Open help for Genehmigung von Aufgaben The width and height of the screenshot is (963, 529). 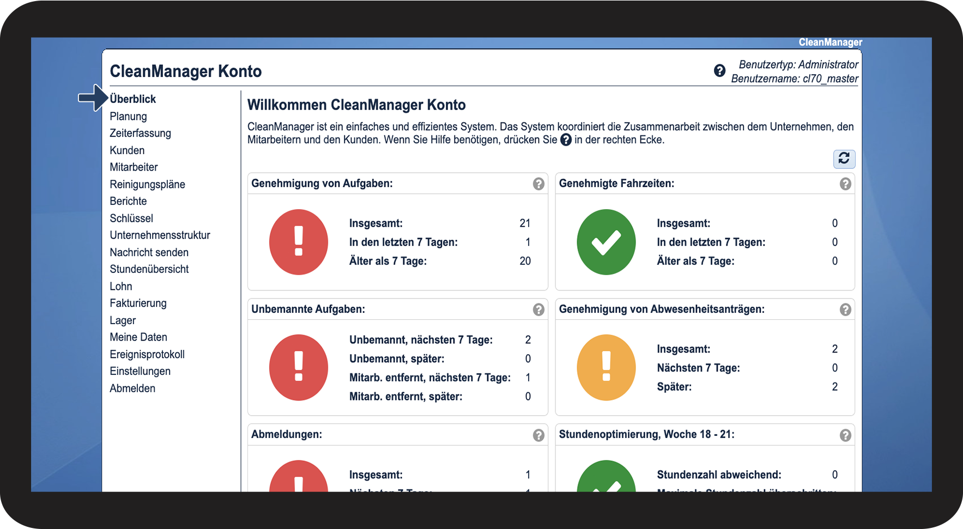(538, 184)
